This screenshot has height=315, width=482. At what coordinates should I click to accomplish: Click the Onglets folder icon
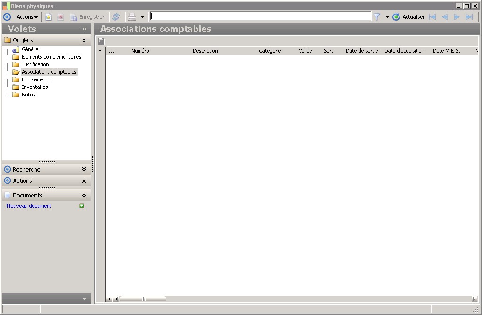coord(8,40)
